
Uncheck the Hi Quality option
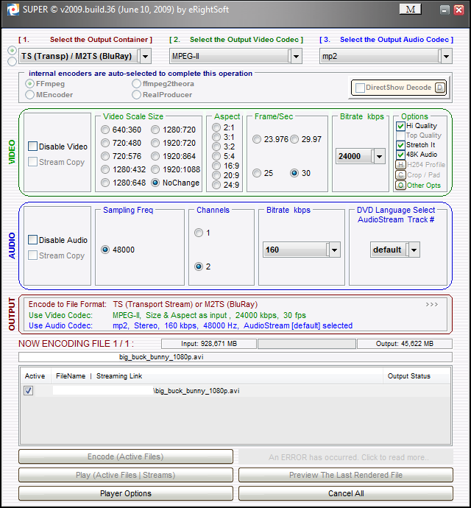(x=400, y=126)
